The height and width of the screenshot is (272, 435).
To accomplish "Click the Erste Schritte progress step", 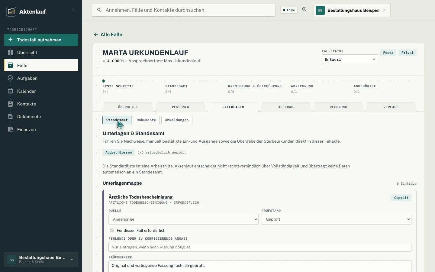I will 118,89.
